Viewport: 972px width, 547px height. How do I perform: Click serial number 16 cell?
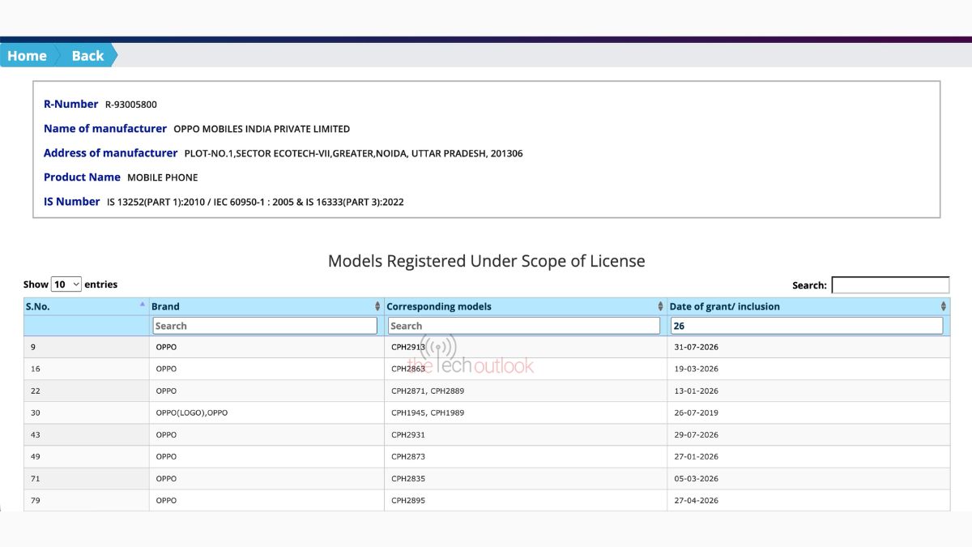click(x=86, y=369)
